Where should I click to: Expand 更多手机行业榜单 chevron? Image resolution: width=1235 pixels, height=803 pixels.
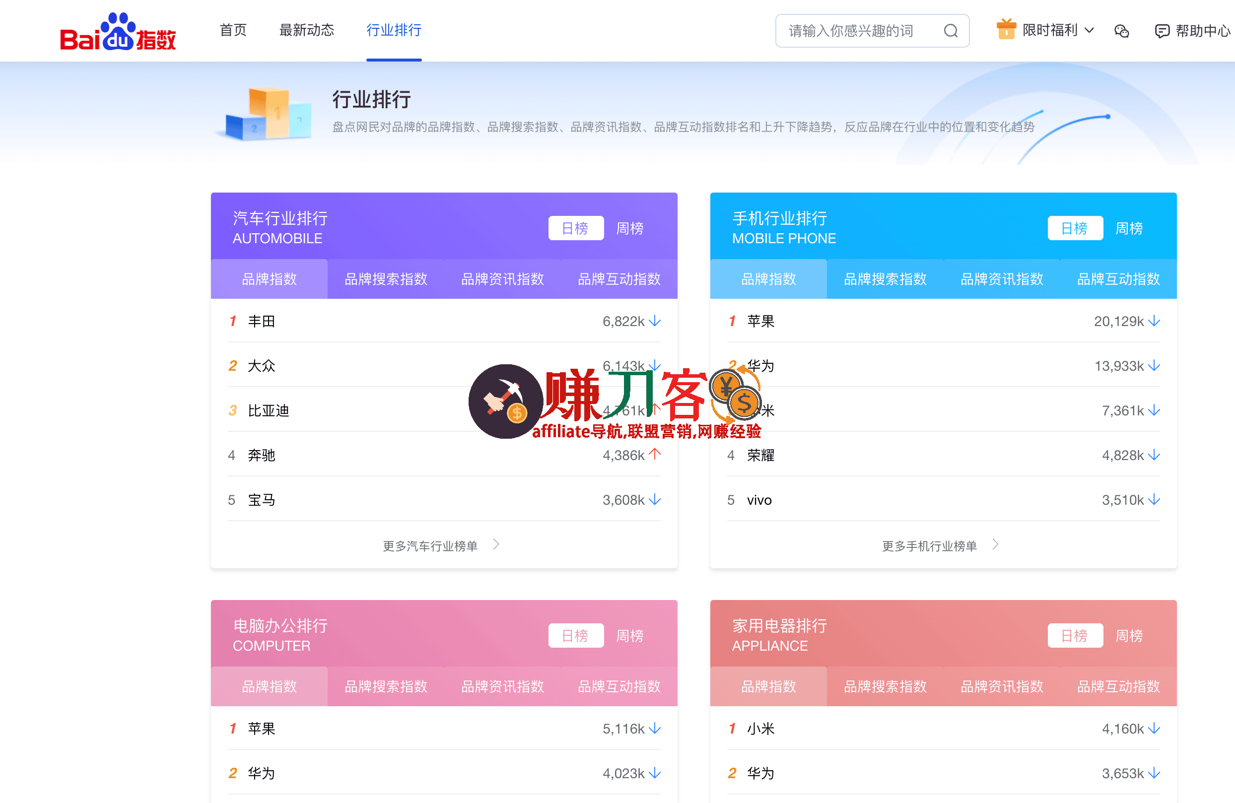click(995, 544)
